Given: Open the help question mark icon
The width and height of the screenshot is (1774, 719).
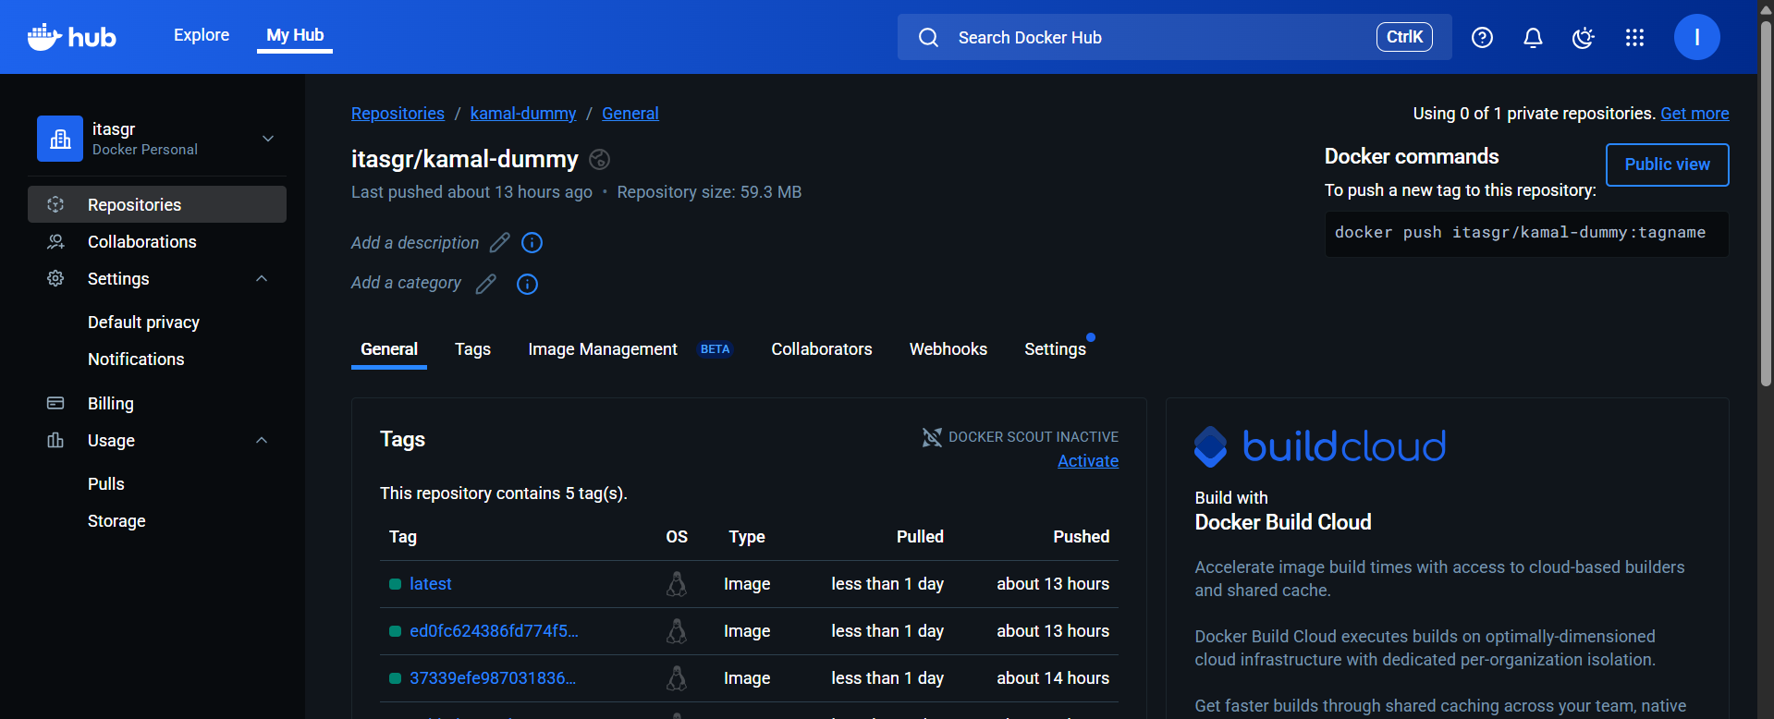Looking at the screenshot, I should coord(1482,37).
